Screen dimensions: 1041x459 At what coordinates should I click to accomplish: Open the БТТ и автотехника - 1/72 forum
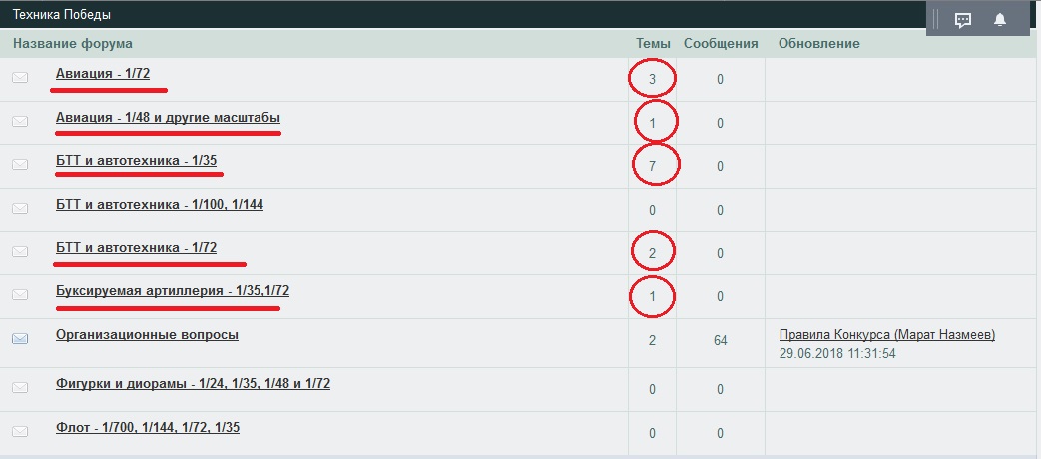point(136,247)
